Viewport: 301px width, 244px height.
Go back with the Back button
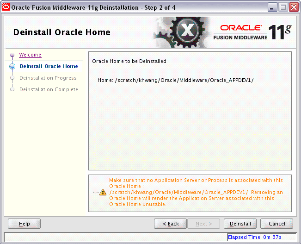(170, 224)
